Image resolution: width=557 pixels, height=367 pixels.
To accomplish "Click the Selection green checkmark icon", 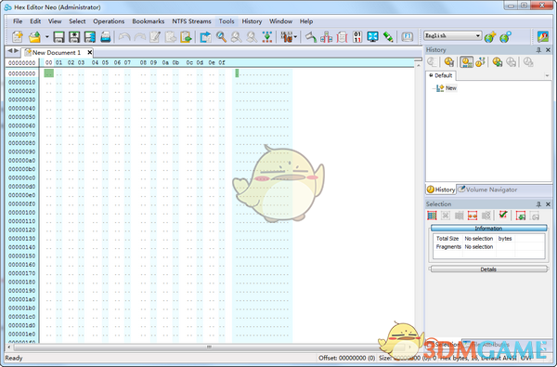I will (x=503, y=215).
